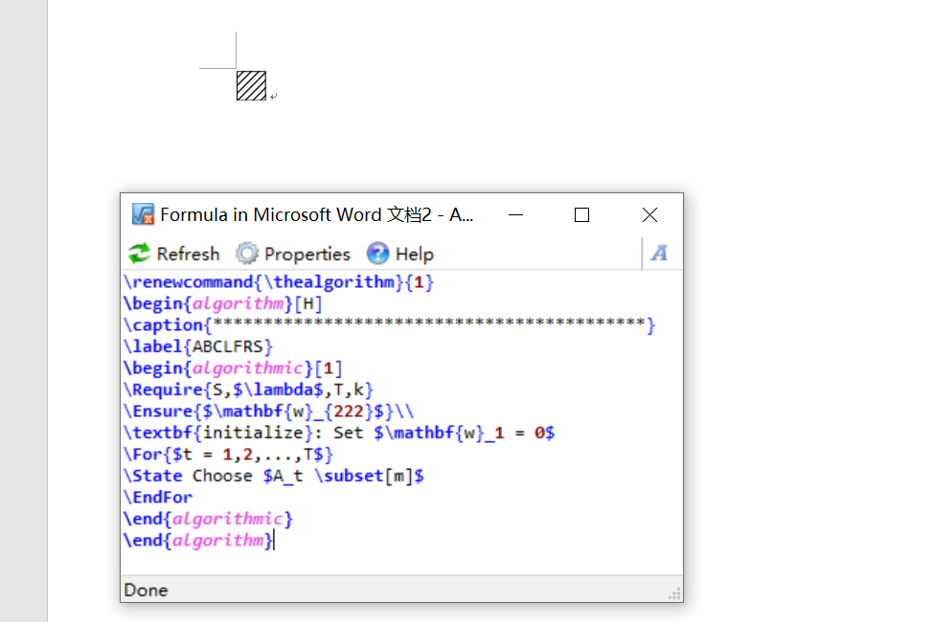Click the \For{$t = 1,2,...,T$} line

[x=228, y=455]
